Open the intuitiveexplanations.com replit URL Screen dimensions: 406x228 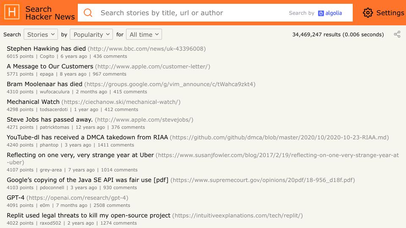pos(237,216)
